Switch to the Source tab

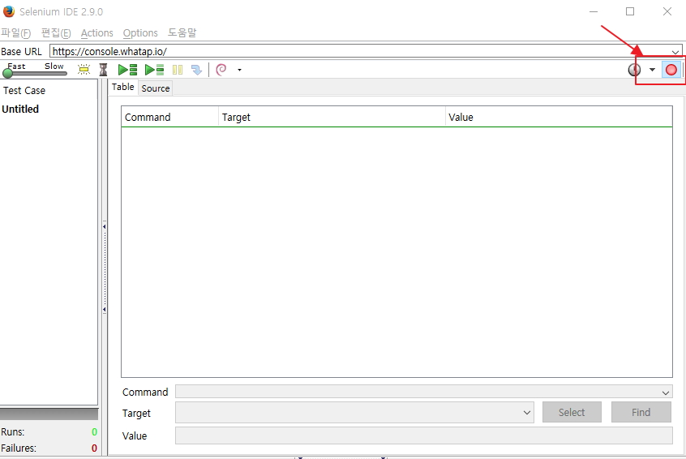(156, 88)
